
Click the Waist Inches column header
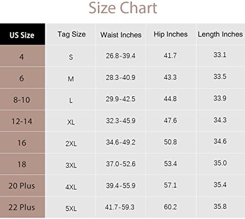click(121, 35)
